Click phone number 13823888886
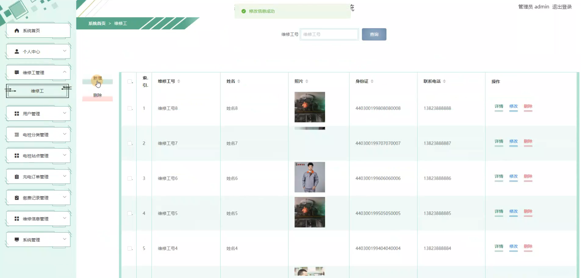Screen dimensions: 581x278 (x=437, y=178)
